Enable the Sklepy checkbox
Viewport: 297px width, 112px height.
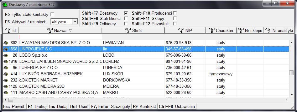(x=175, y=18)
